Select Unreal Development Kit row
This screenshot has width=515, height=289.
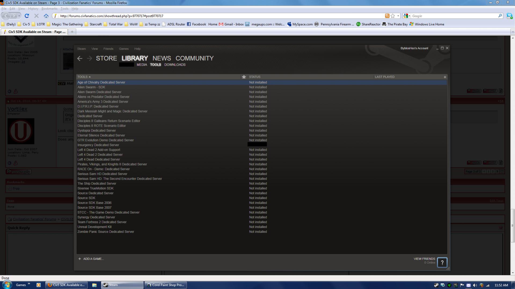coord(262,227)
